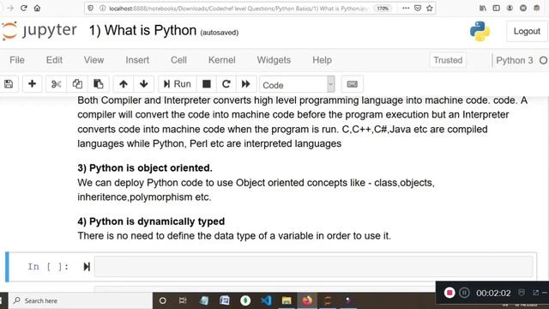
Task: Click the kernel idle circle indicator
Action: 543,60
